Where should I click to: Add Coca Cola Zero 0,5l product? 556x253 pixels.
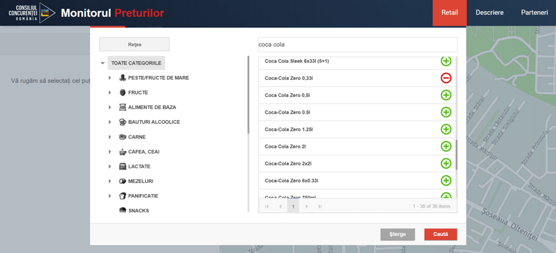446,95
